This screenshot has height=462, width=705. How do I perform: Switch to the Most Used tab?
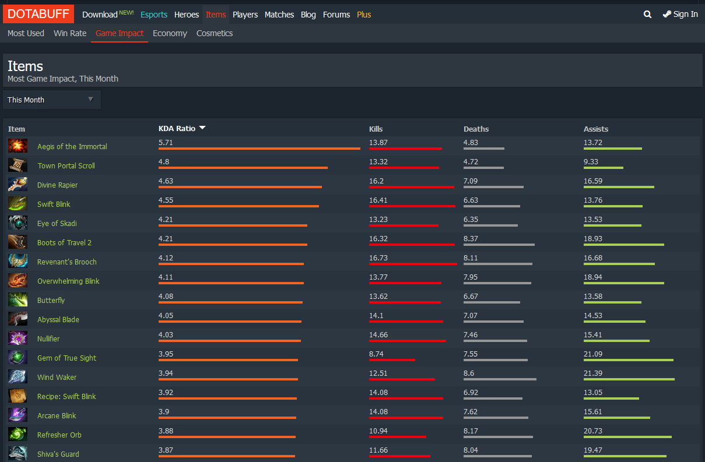click(26, 33)
